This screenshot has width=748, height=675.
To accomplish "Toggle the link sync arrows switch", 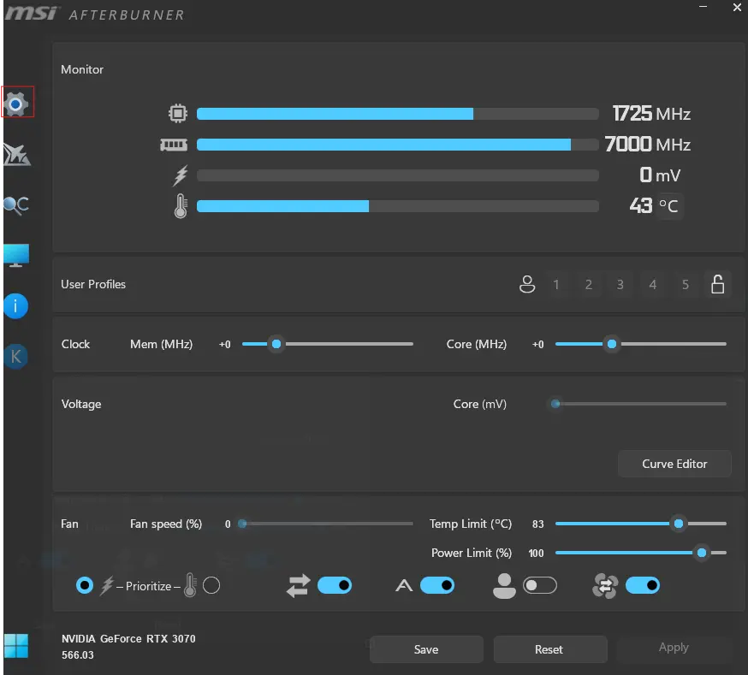I will [x=335, y=585].
